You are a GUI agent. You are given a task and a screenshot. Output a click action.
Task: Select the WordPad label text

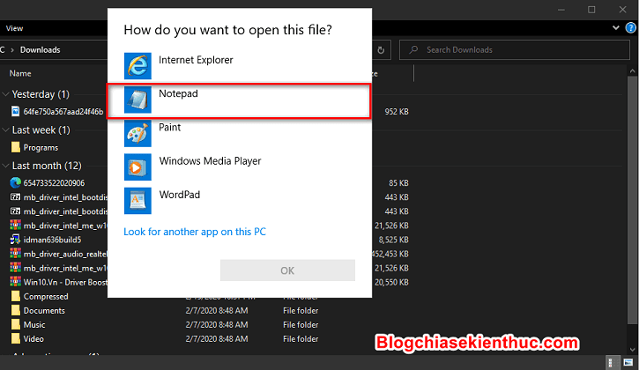180,195
